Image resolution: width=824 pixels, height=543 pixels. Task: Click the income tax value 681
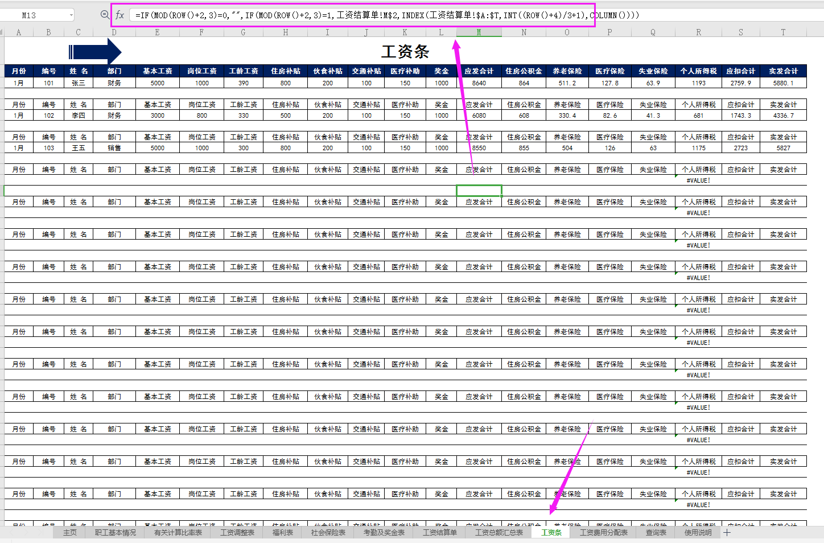tap(699, 116)
